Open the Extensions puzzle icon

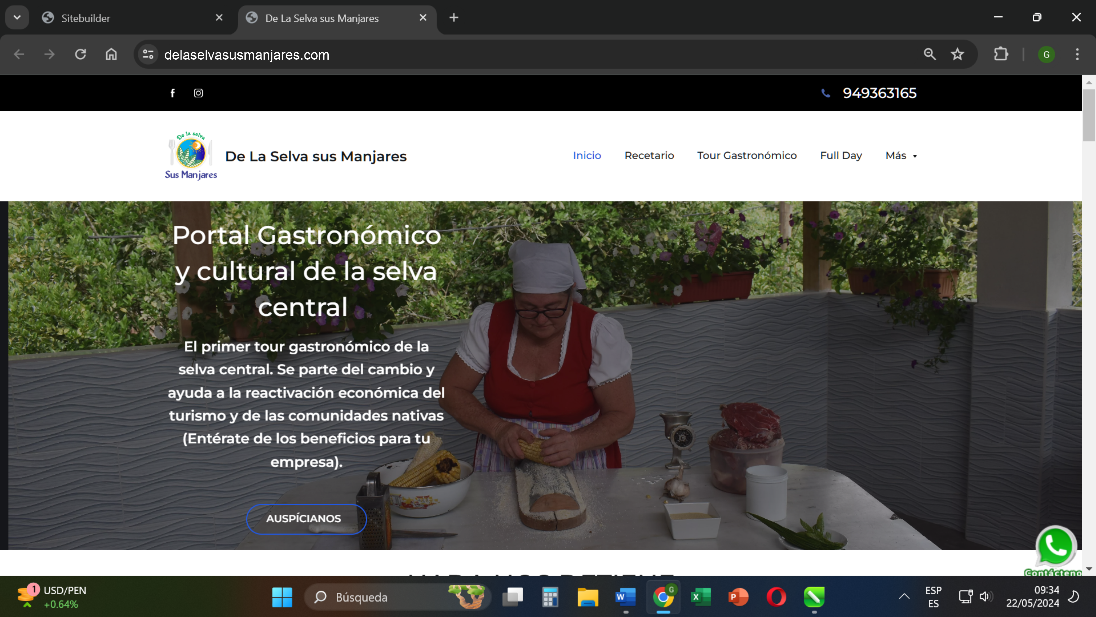point(1001,54)
